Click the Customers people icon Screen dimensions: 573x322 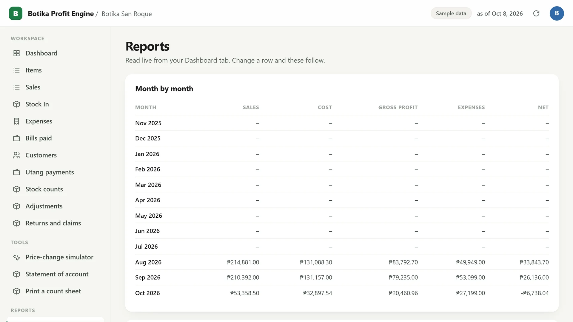tap(17, 155)
